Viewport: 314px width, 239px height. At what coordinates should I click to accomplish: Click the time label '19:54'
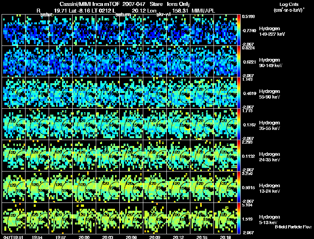coord(37,237)
